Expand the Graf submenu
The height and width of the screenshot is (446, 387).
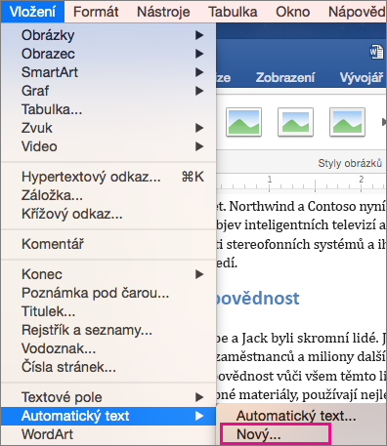tap(108, 91)
